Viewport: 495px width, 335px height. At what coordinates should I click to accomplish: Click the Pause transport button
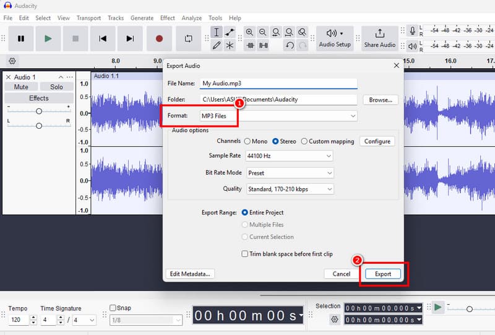click(21, 38)
